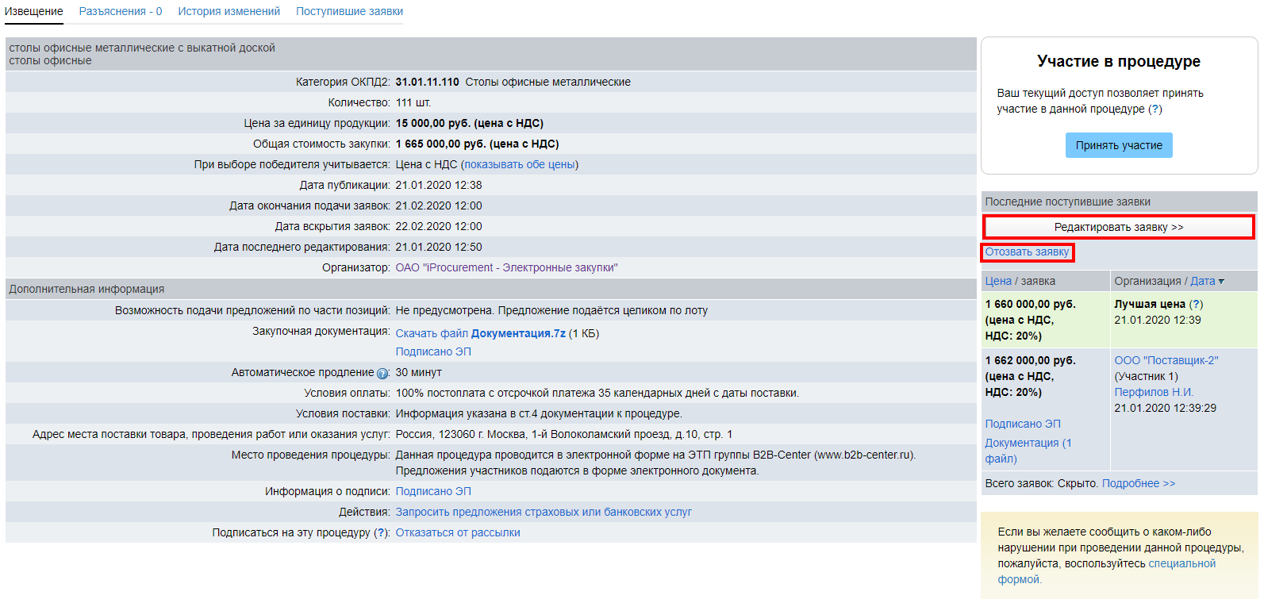This screenshot has width=1264, height=603.
Task: Click the Участие в процедуре heading
Action: tap(1119, 61)
